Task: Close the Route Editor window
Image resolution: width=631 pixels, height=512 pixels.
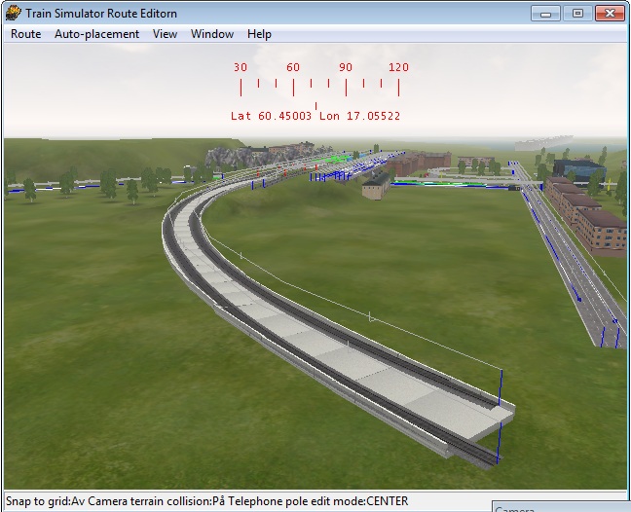Action: click(x=610, y=13)
